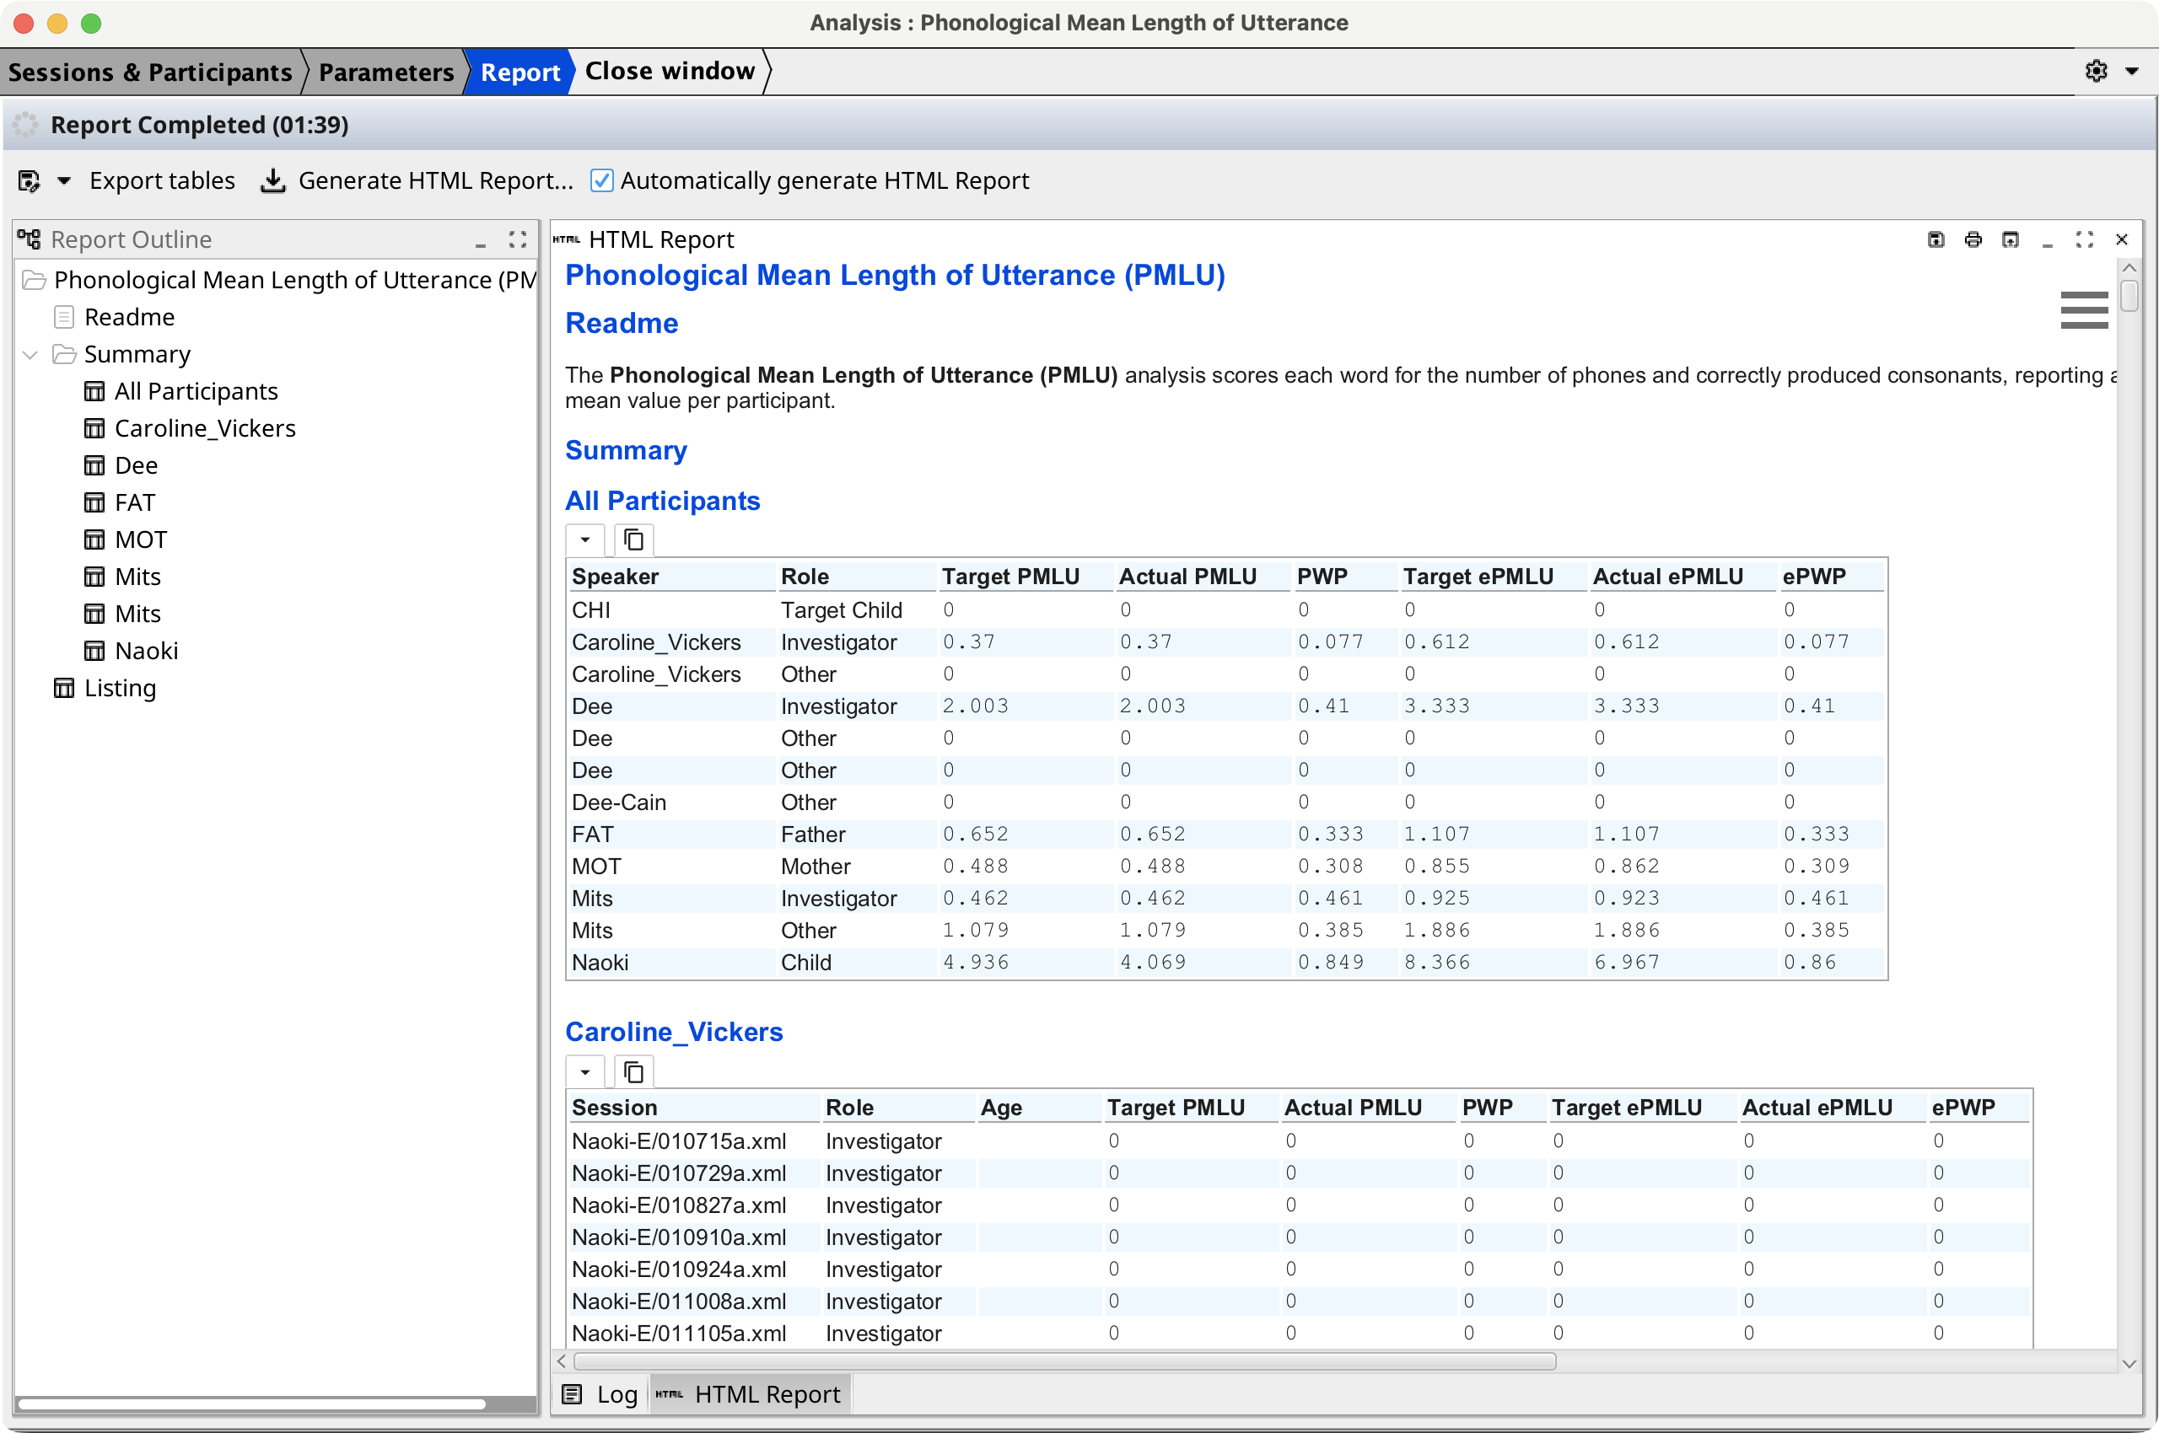Click the scroll left arrow in report

pos(563,1361)
